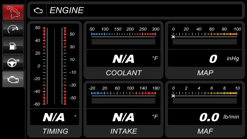247x139 pixels.
Task: Open the track map page icon
Action: click(x=13, y=12)
